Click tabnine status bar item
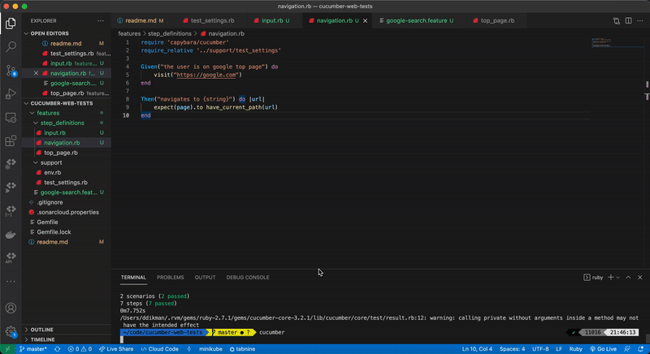Viewport: 650px width, 354px height. click(242, 349)
